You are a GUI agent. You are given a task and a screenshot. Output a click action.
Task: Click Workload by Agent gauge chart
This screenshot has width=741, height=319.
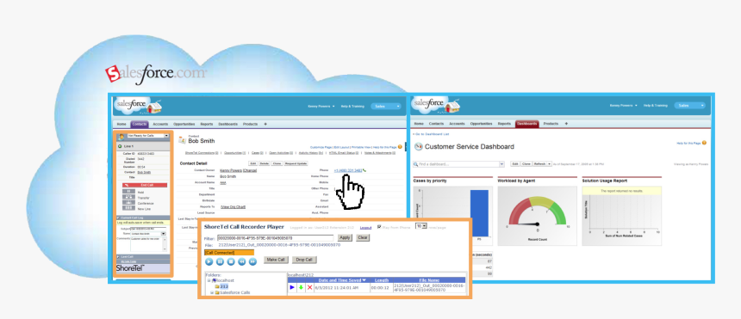point(537,217)
